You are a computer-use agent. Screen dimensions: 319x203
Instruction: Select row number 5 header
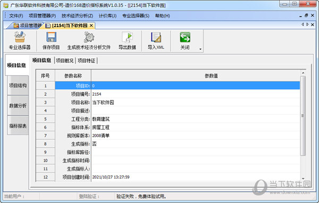click(x=45, y=119)
